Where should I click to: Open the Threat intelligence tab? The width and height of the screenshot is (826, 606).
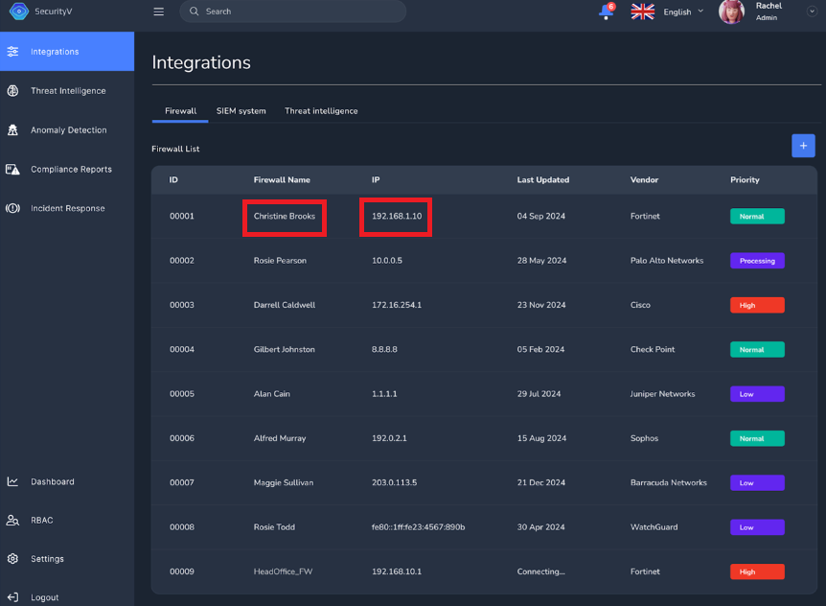(320, 110)
